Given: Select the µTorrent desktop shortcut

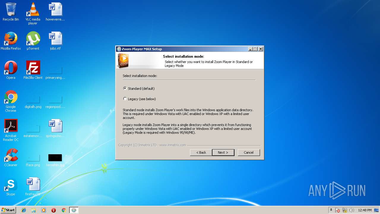Looking at the screenshot, I should [x=33, y=41].
